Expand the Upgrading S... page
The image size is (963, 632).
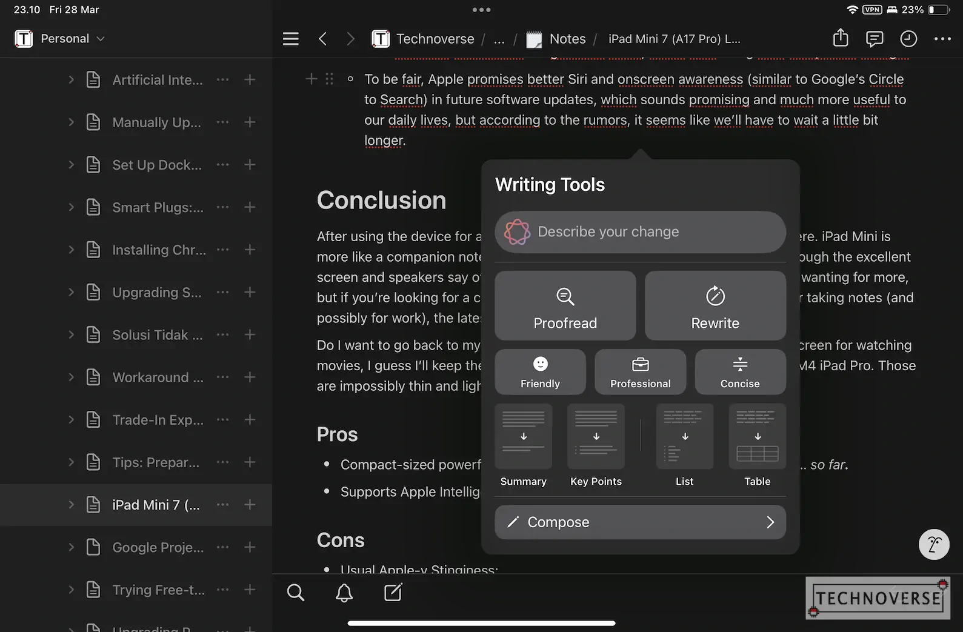71,292
